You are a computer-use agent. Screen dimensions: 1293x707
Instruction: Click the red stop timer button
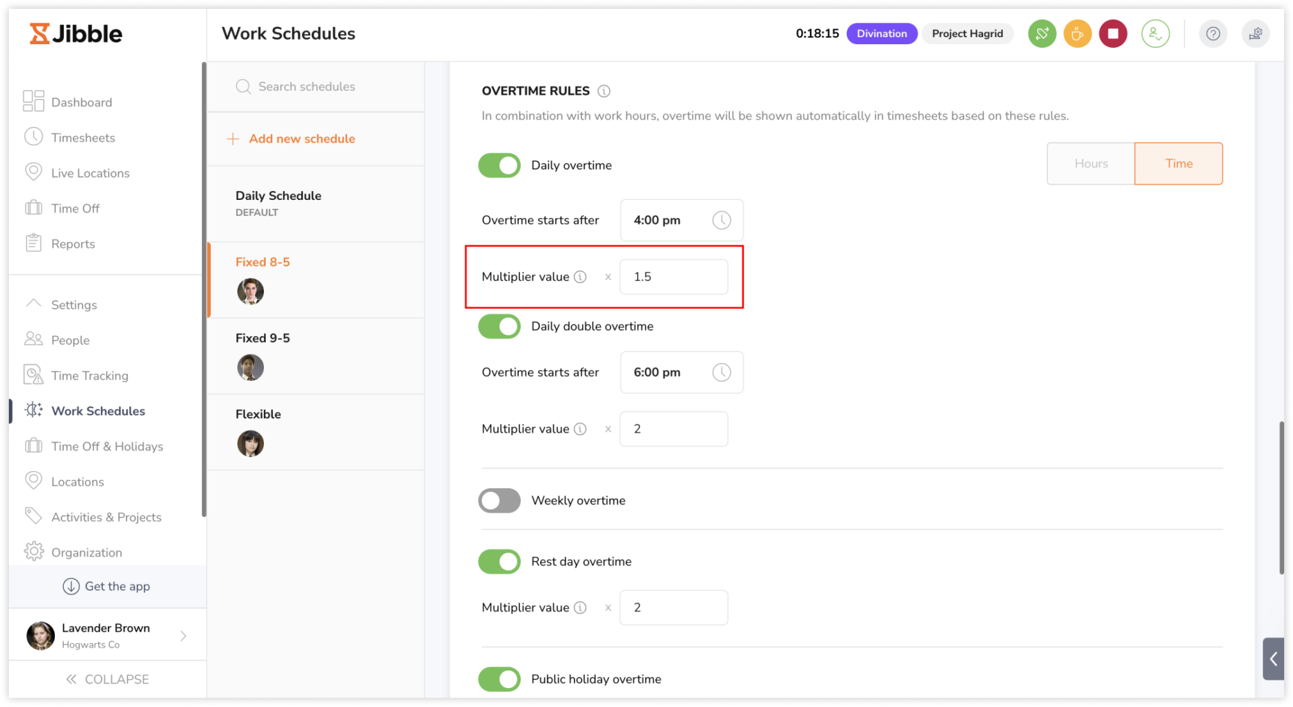pyautogui.click(x=1113, y=34)
